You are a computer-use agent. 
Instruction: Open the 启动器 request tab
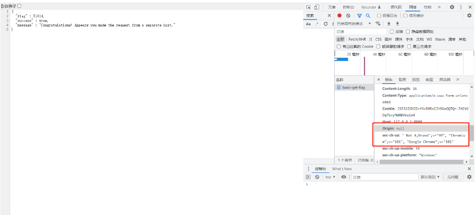click(445, 79)
